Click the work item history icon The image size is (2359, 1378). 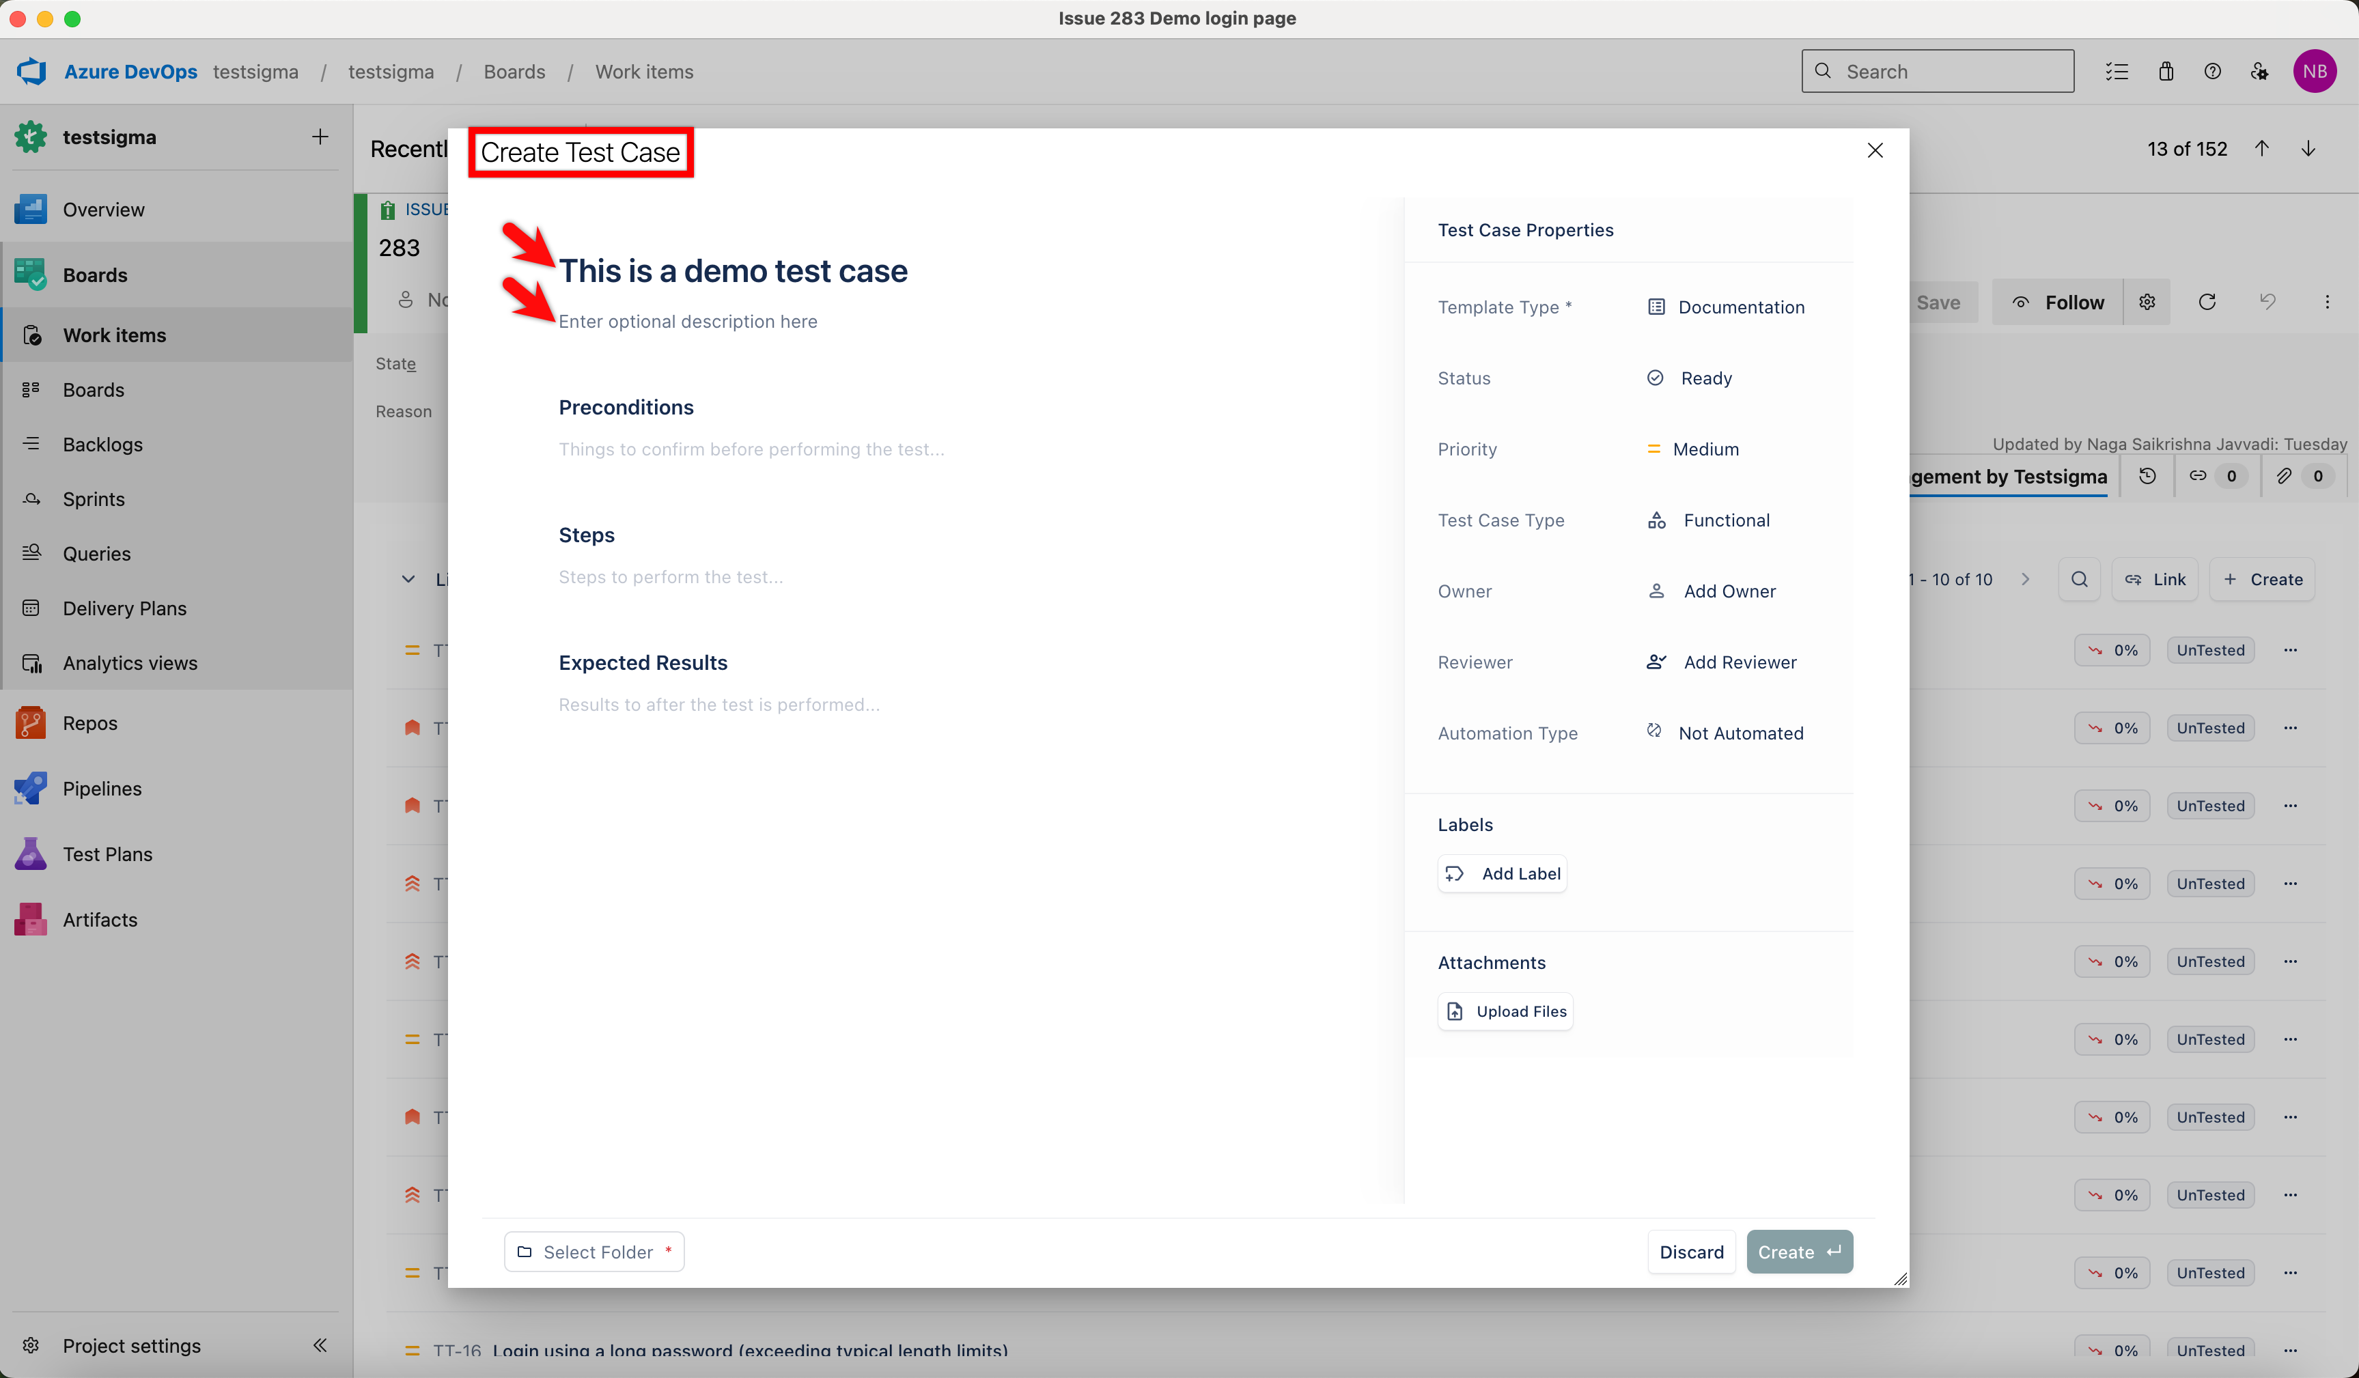(2147, 475)
